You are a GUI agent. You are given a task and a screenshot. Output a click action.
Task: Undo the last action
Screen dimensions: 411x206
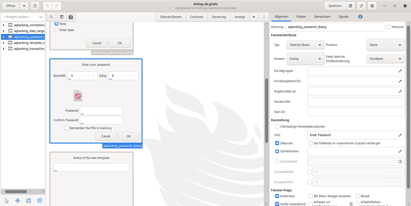coord(48,6)
